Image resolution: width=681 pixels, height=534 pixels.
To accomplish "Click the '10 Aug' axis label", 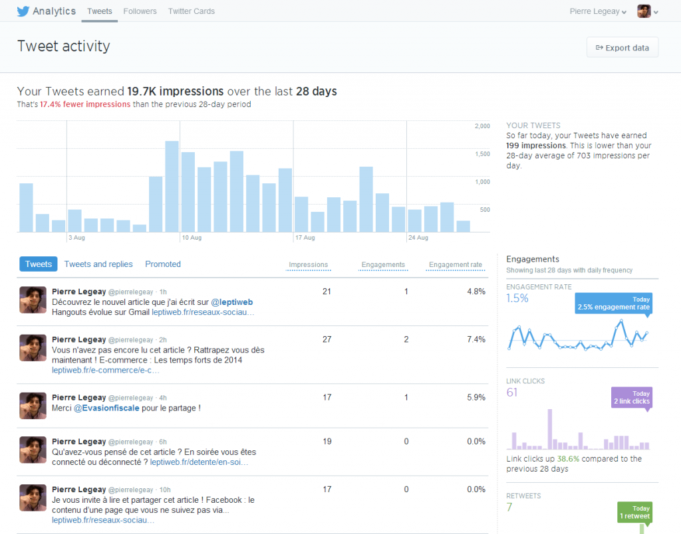I will [192, 238].
